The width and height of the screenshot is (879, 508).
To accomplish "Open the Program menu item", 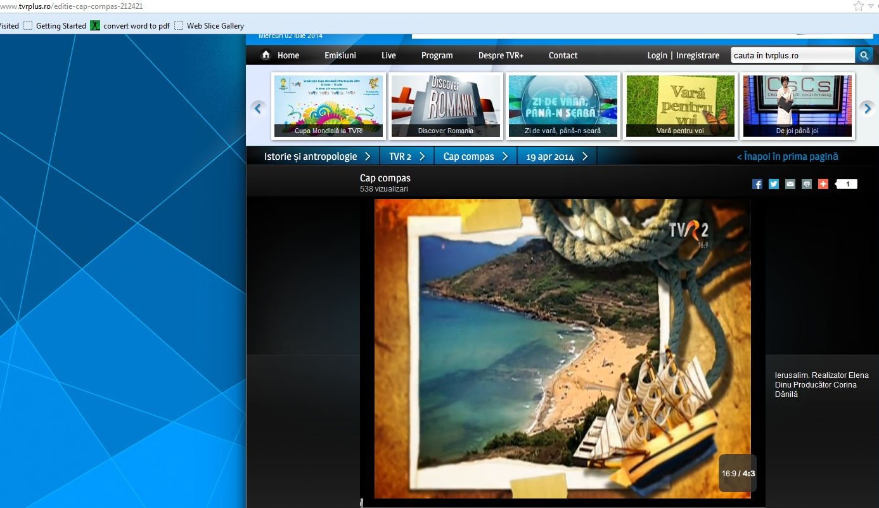I will point(437,56).
